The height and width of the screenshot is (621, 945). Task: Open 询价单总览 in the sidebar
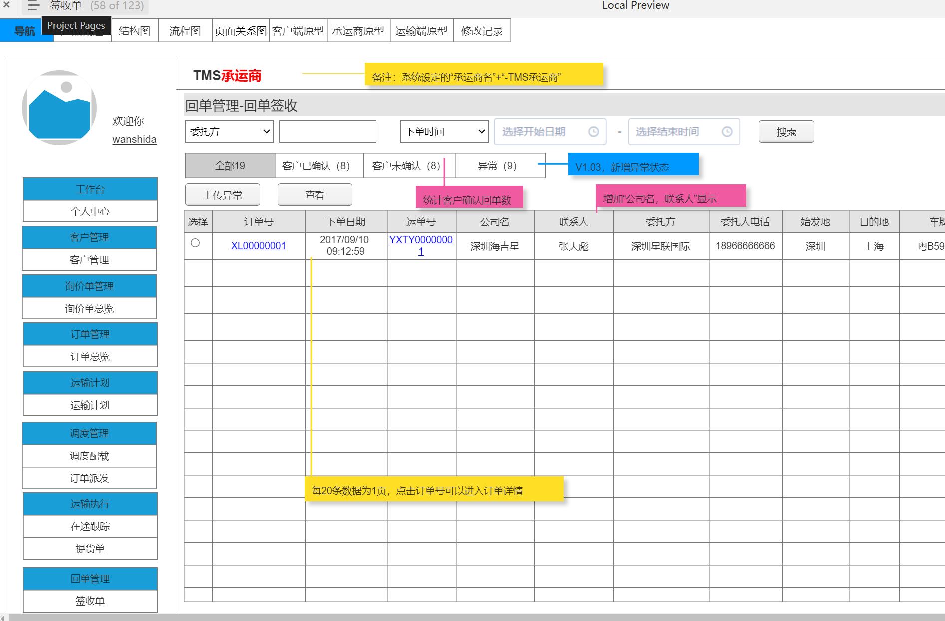point(89,308)
